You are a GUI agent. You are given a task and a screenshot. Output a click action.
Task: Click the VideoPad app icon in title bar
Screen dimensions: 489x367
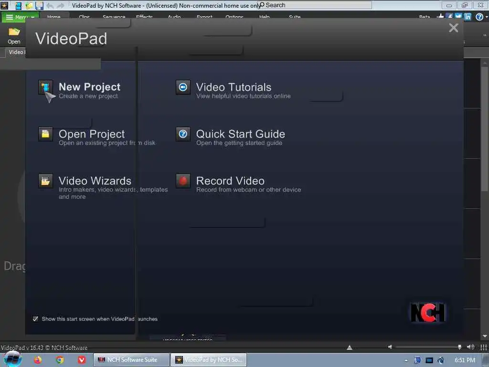(4, 5)
